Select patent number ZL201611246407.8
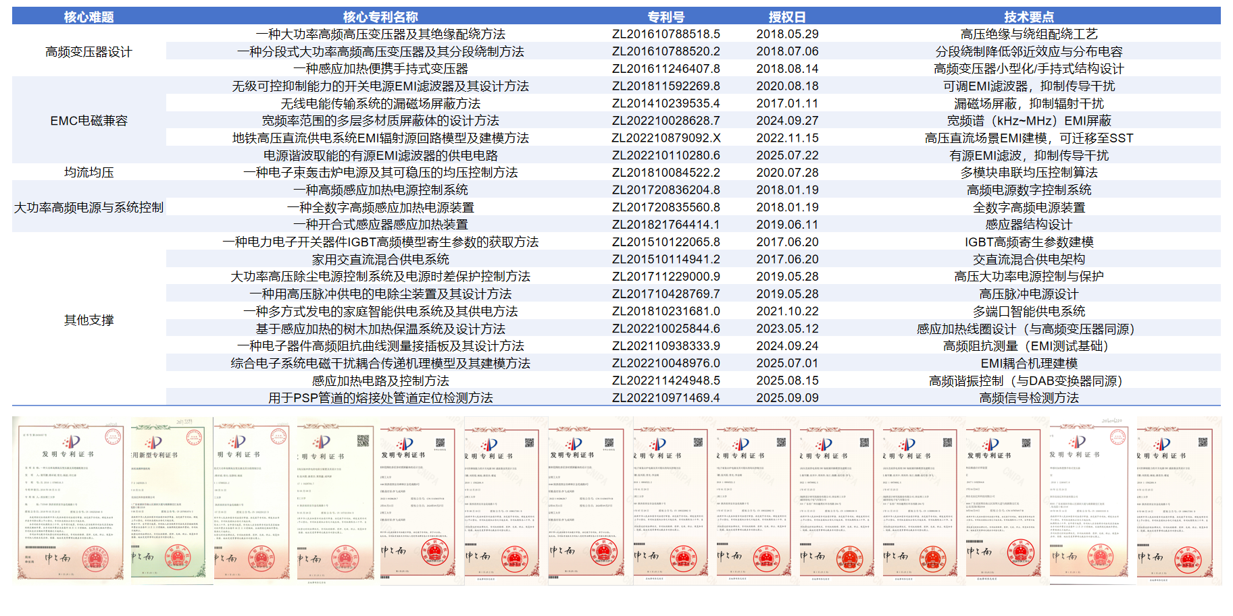The height and width of the screenshot is (616, 1233). (x=666, y=69)
